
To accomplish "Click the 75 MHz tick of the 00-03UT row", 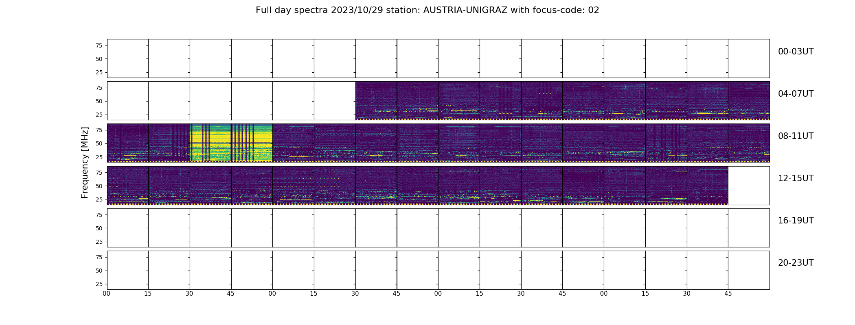I will (x=99, y=45).
